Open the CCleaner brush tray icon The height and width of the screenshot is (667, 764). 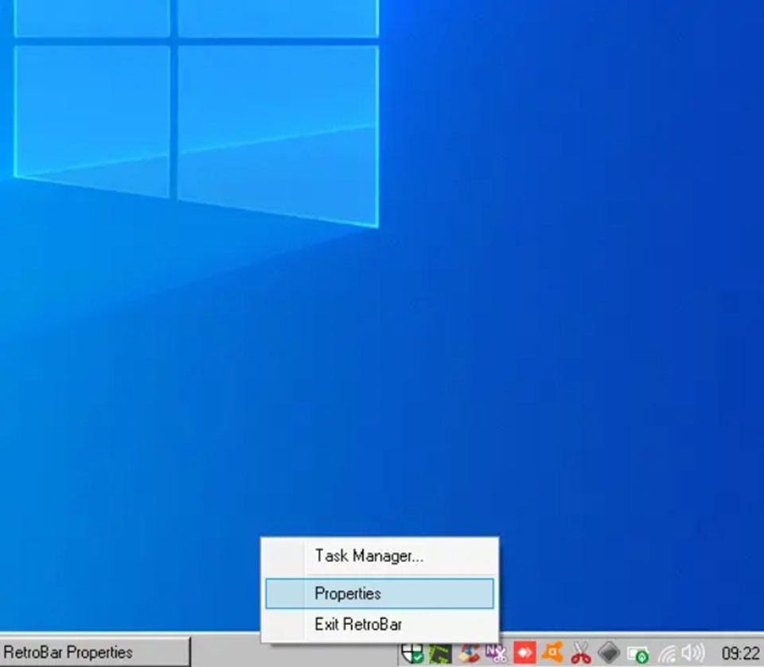tap(469, 653)
